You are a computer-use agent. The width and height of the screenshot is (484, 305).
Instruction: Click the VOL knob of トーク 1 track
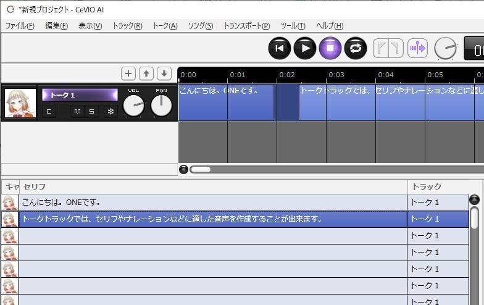tap(133, 106)
